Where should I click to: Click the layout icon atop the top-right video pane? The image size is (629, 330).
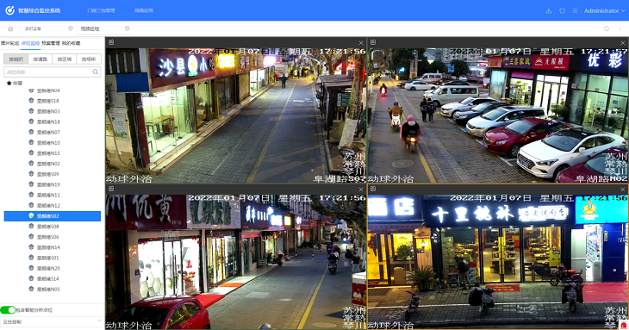[x=373, y=42]
